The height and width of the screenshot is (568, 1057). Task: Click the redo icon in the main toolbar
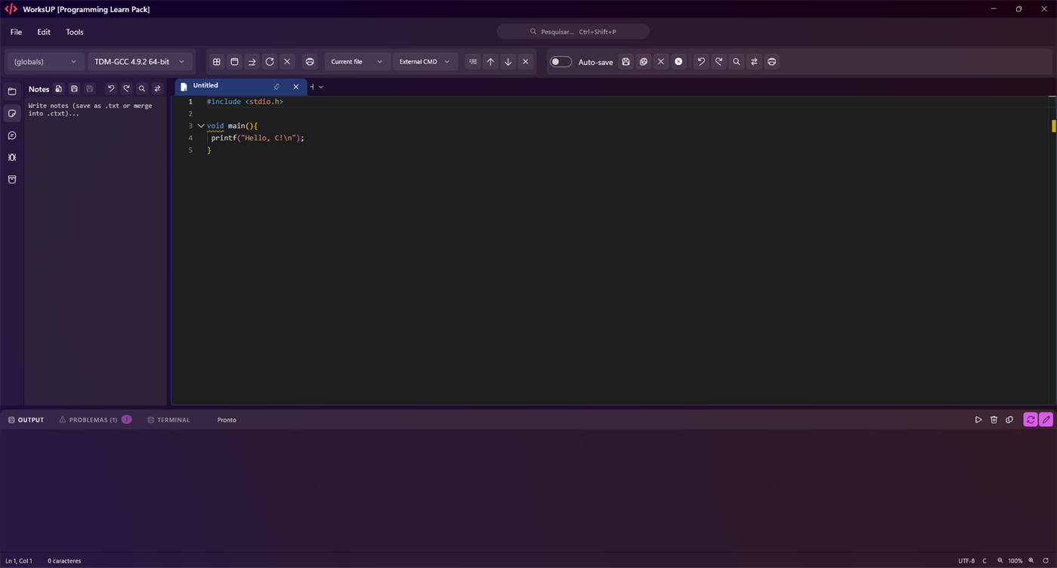point(719,62)
